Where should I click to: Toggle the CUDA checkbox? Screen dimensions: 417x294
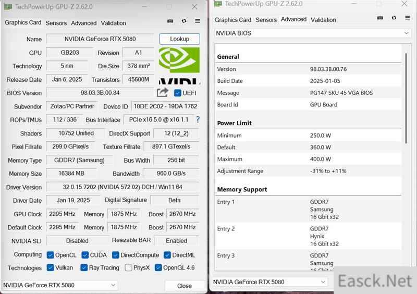coord(85,255)
